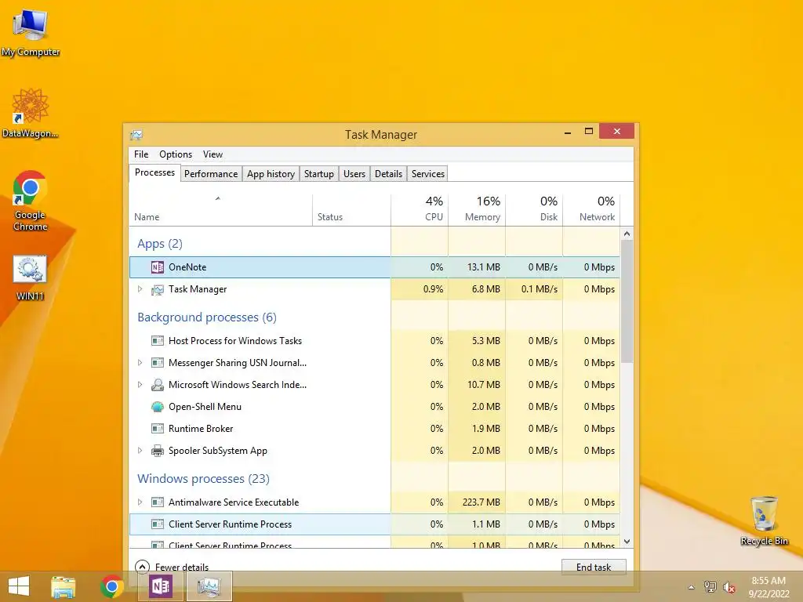Viewport: 803px width, 602px height.
Task: Switch to the App history tab
Action: (x=271, y=174)
